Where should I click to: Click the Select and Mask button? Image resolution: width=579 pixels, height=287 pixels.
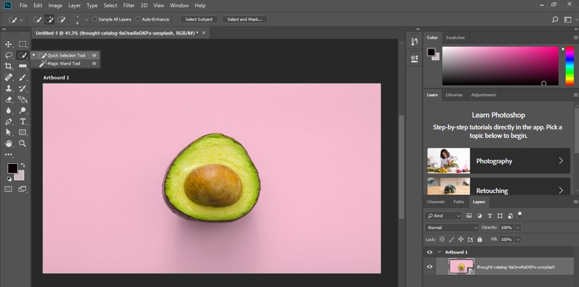(x=245, y=19)
